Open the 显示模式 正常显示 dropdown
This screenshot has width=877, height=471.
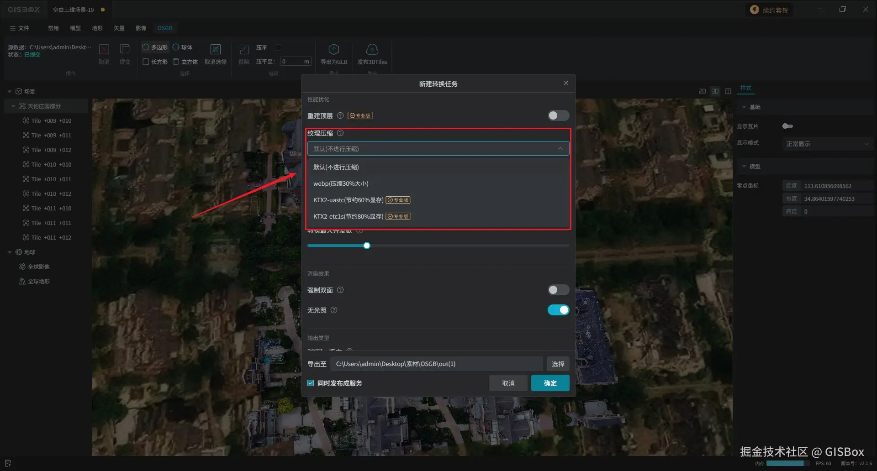tap(827, 144)
